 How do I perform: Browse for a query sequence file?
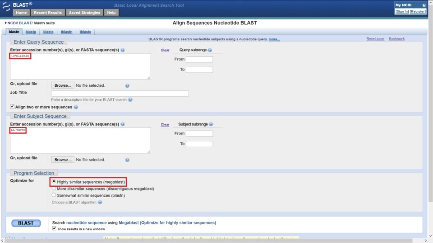(x=63, y=85)
